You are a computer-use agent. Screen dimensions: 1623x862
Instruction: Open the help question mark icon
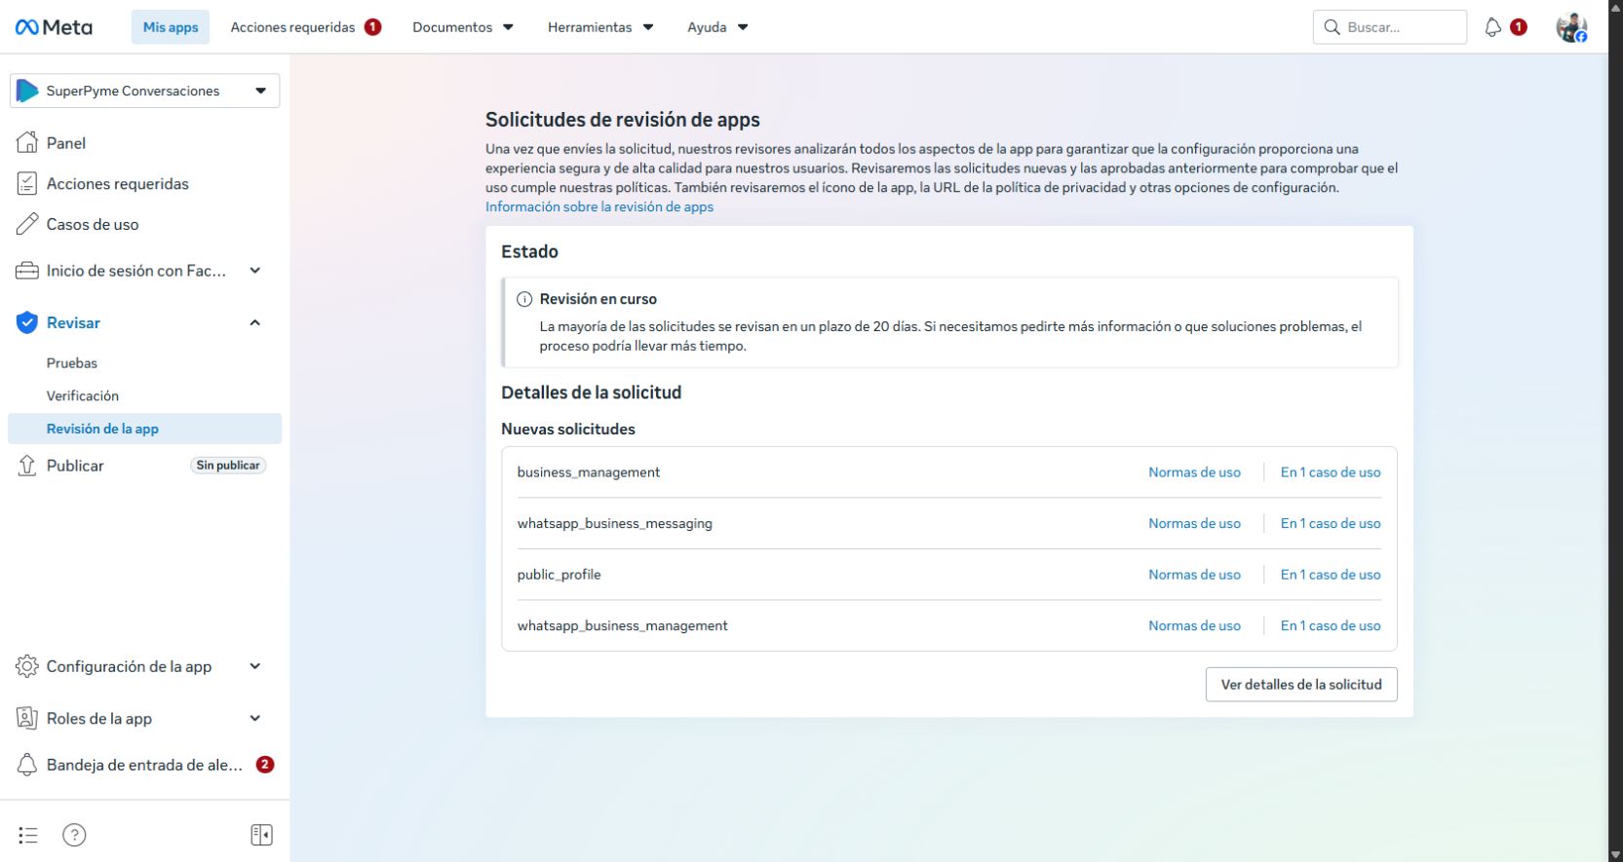(74, 835)
